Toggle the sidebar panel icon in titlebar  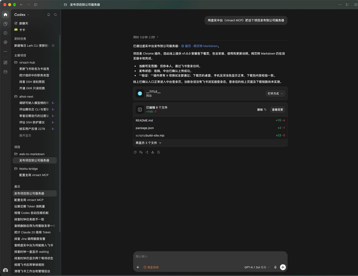tap(36, 5)
